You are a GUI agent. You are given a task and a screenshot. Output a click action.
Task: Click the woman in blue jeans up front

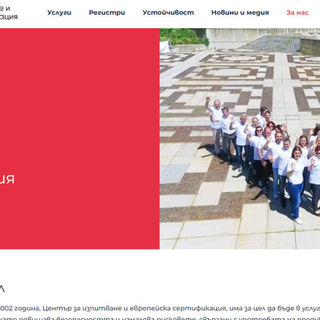295,185
